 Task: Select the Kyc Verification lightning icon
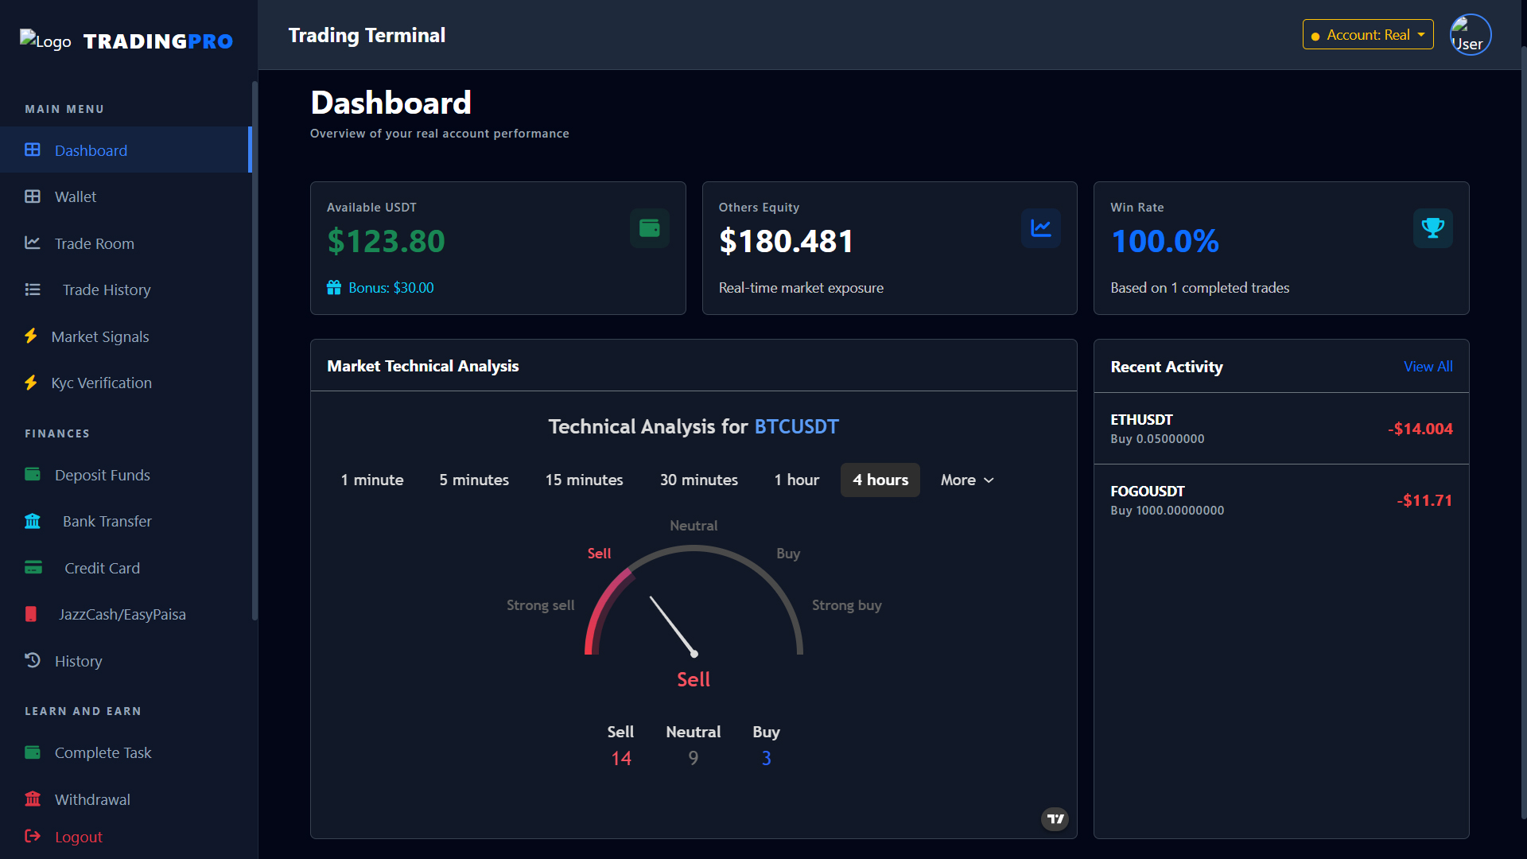coord(31,383)
